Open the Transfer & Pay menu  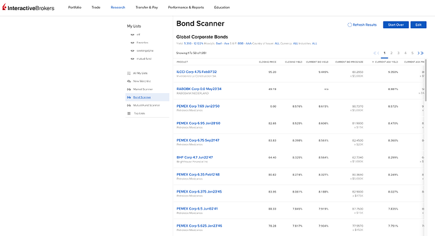point(146,8)
